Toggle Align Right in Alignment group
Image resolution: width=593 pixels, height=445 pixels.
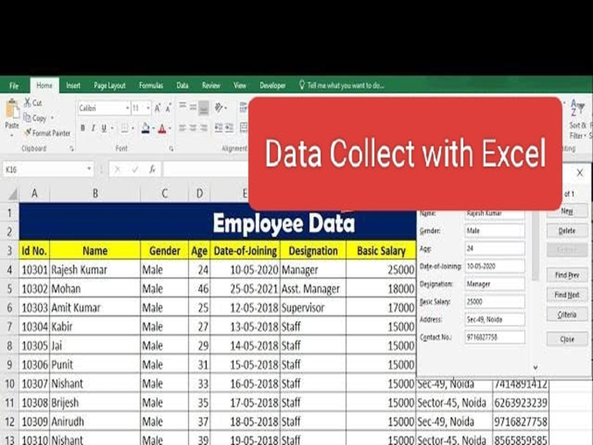coord(203,128)
